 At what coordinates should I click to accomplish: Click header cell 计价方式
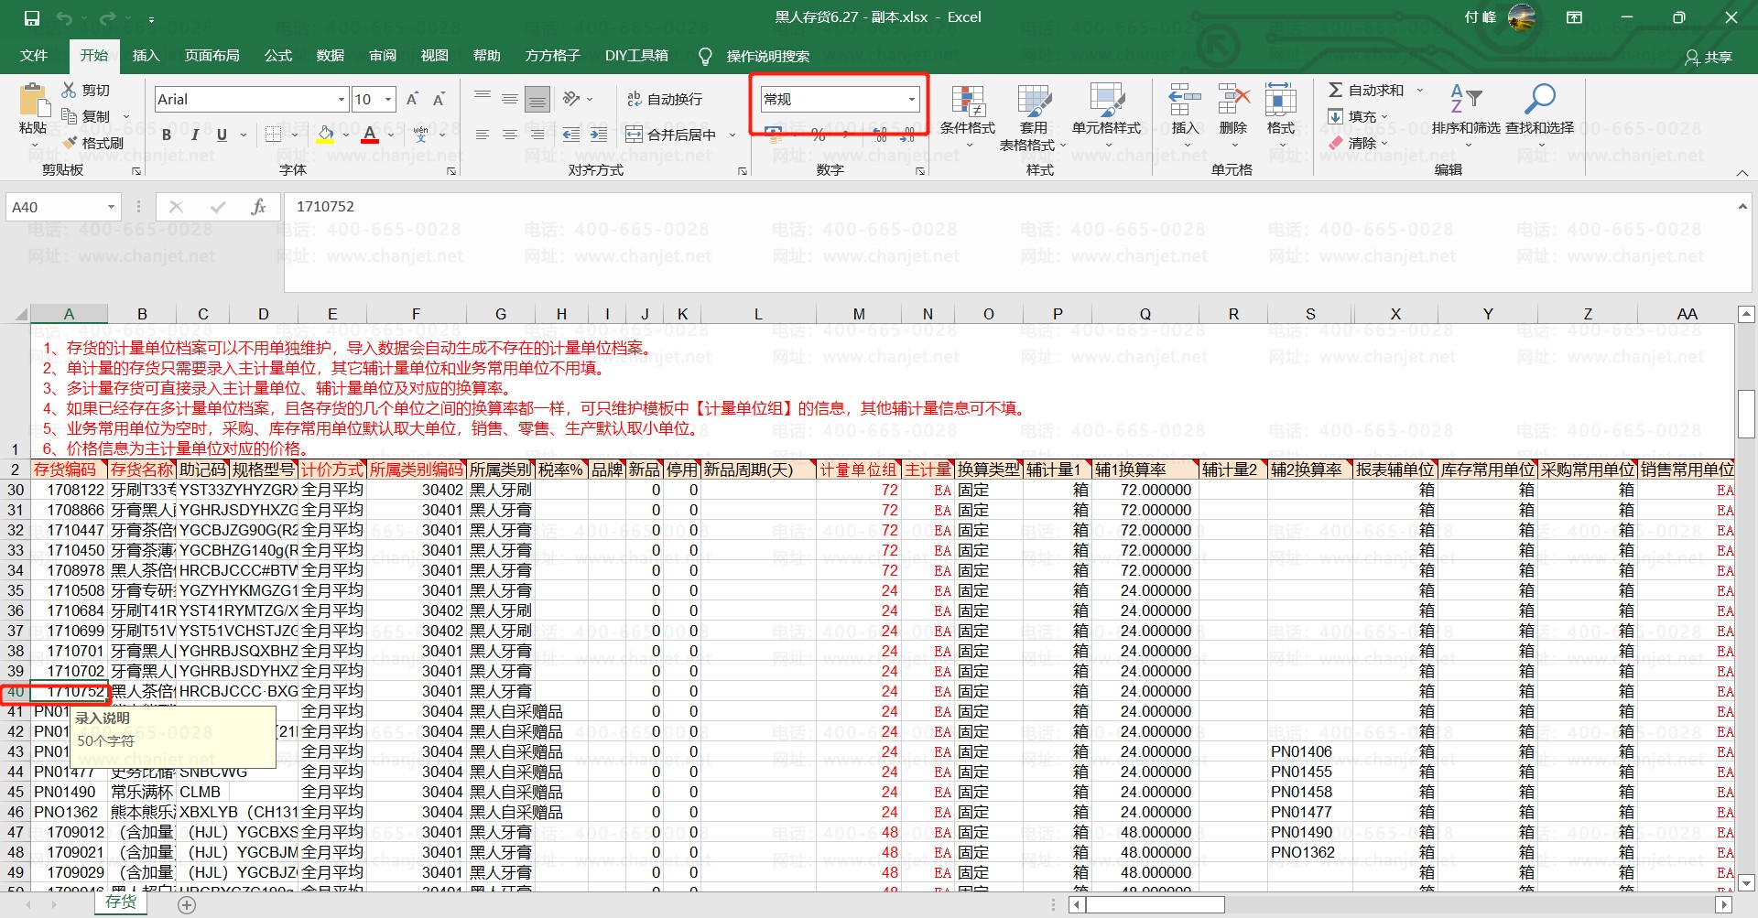[x=332, y=470]
